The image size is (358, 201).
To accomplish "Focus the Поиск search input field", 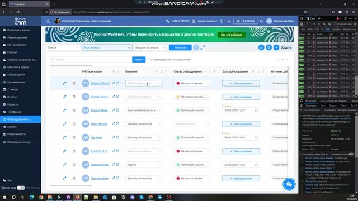I will (x=91, y=60).
